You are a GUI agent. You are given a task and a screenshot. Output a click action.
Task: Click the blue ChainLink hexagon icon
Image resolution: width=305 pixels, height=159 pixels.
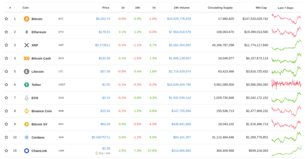click(x=27, y=151)
